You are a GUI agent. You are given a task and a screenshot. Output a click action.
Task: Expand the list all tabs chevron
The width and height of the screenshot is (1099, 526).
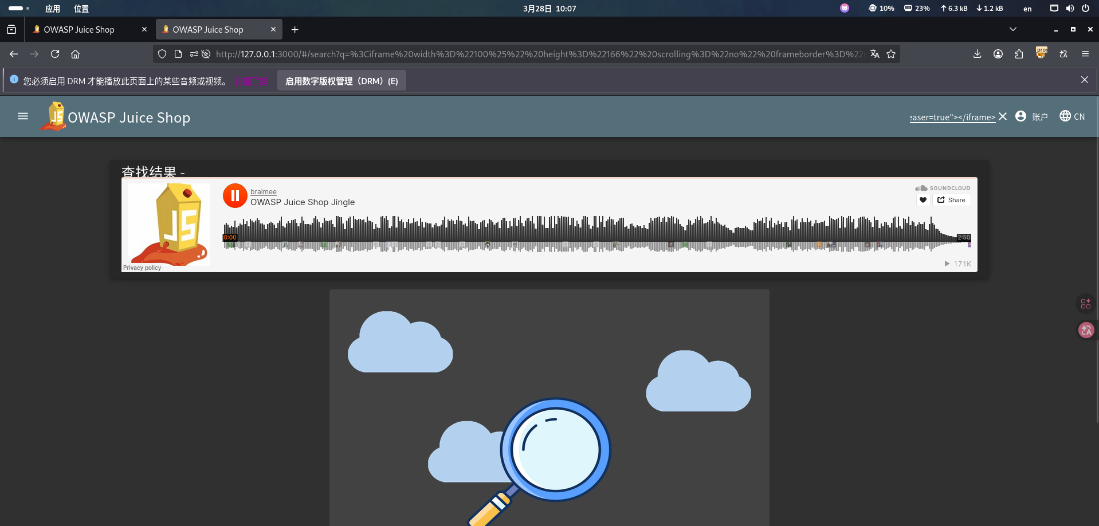pyautogui.click(x=1013, y=29)
